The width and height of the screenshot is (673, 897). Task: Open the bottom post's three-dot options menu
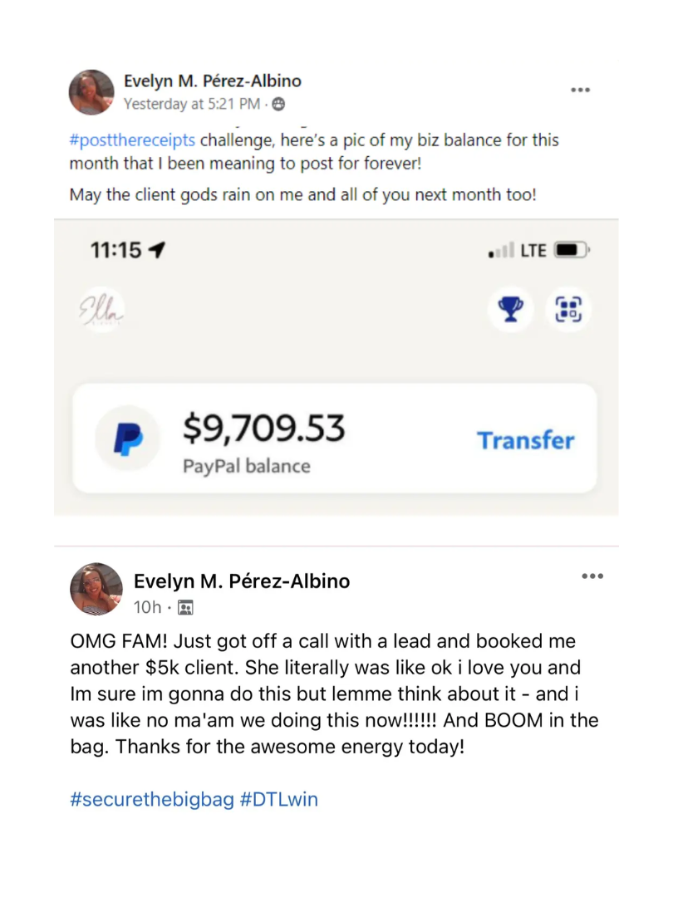click(x=592, y=576)
